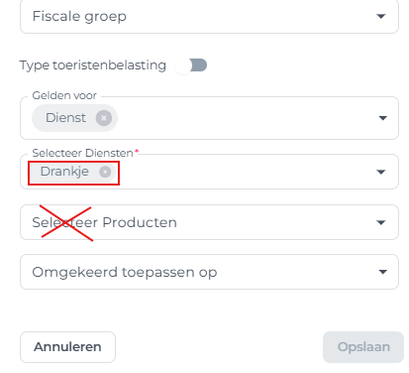
Task: Click the Gelden voor field label
Action: (64, 95)
